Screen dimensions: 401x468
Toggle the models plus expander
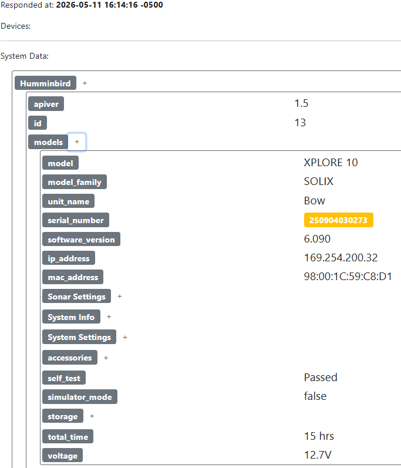77,142
